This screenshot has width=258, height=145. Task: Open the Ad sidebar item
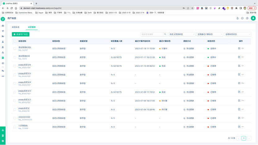coord(3,76)
